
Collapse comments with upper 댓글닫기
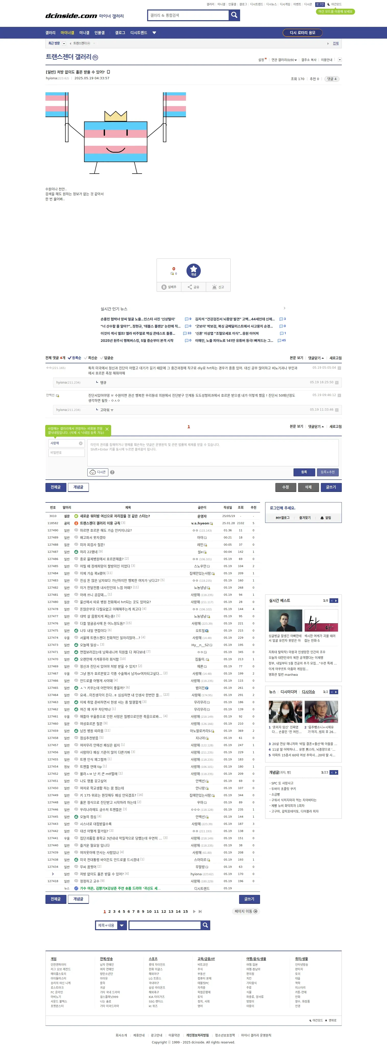coord(316,358)
